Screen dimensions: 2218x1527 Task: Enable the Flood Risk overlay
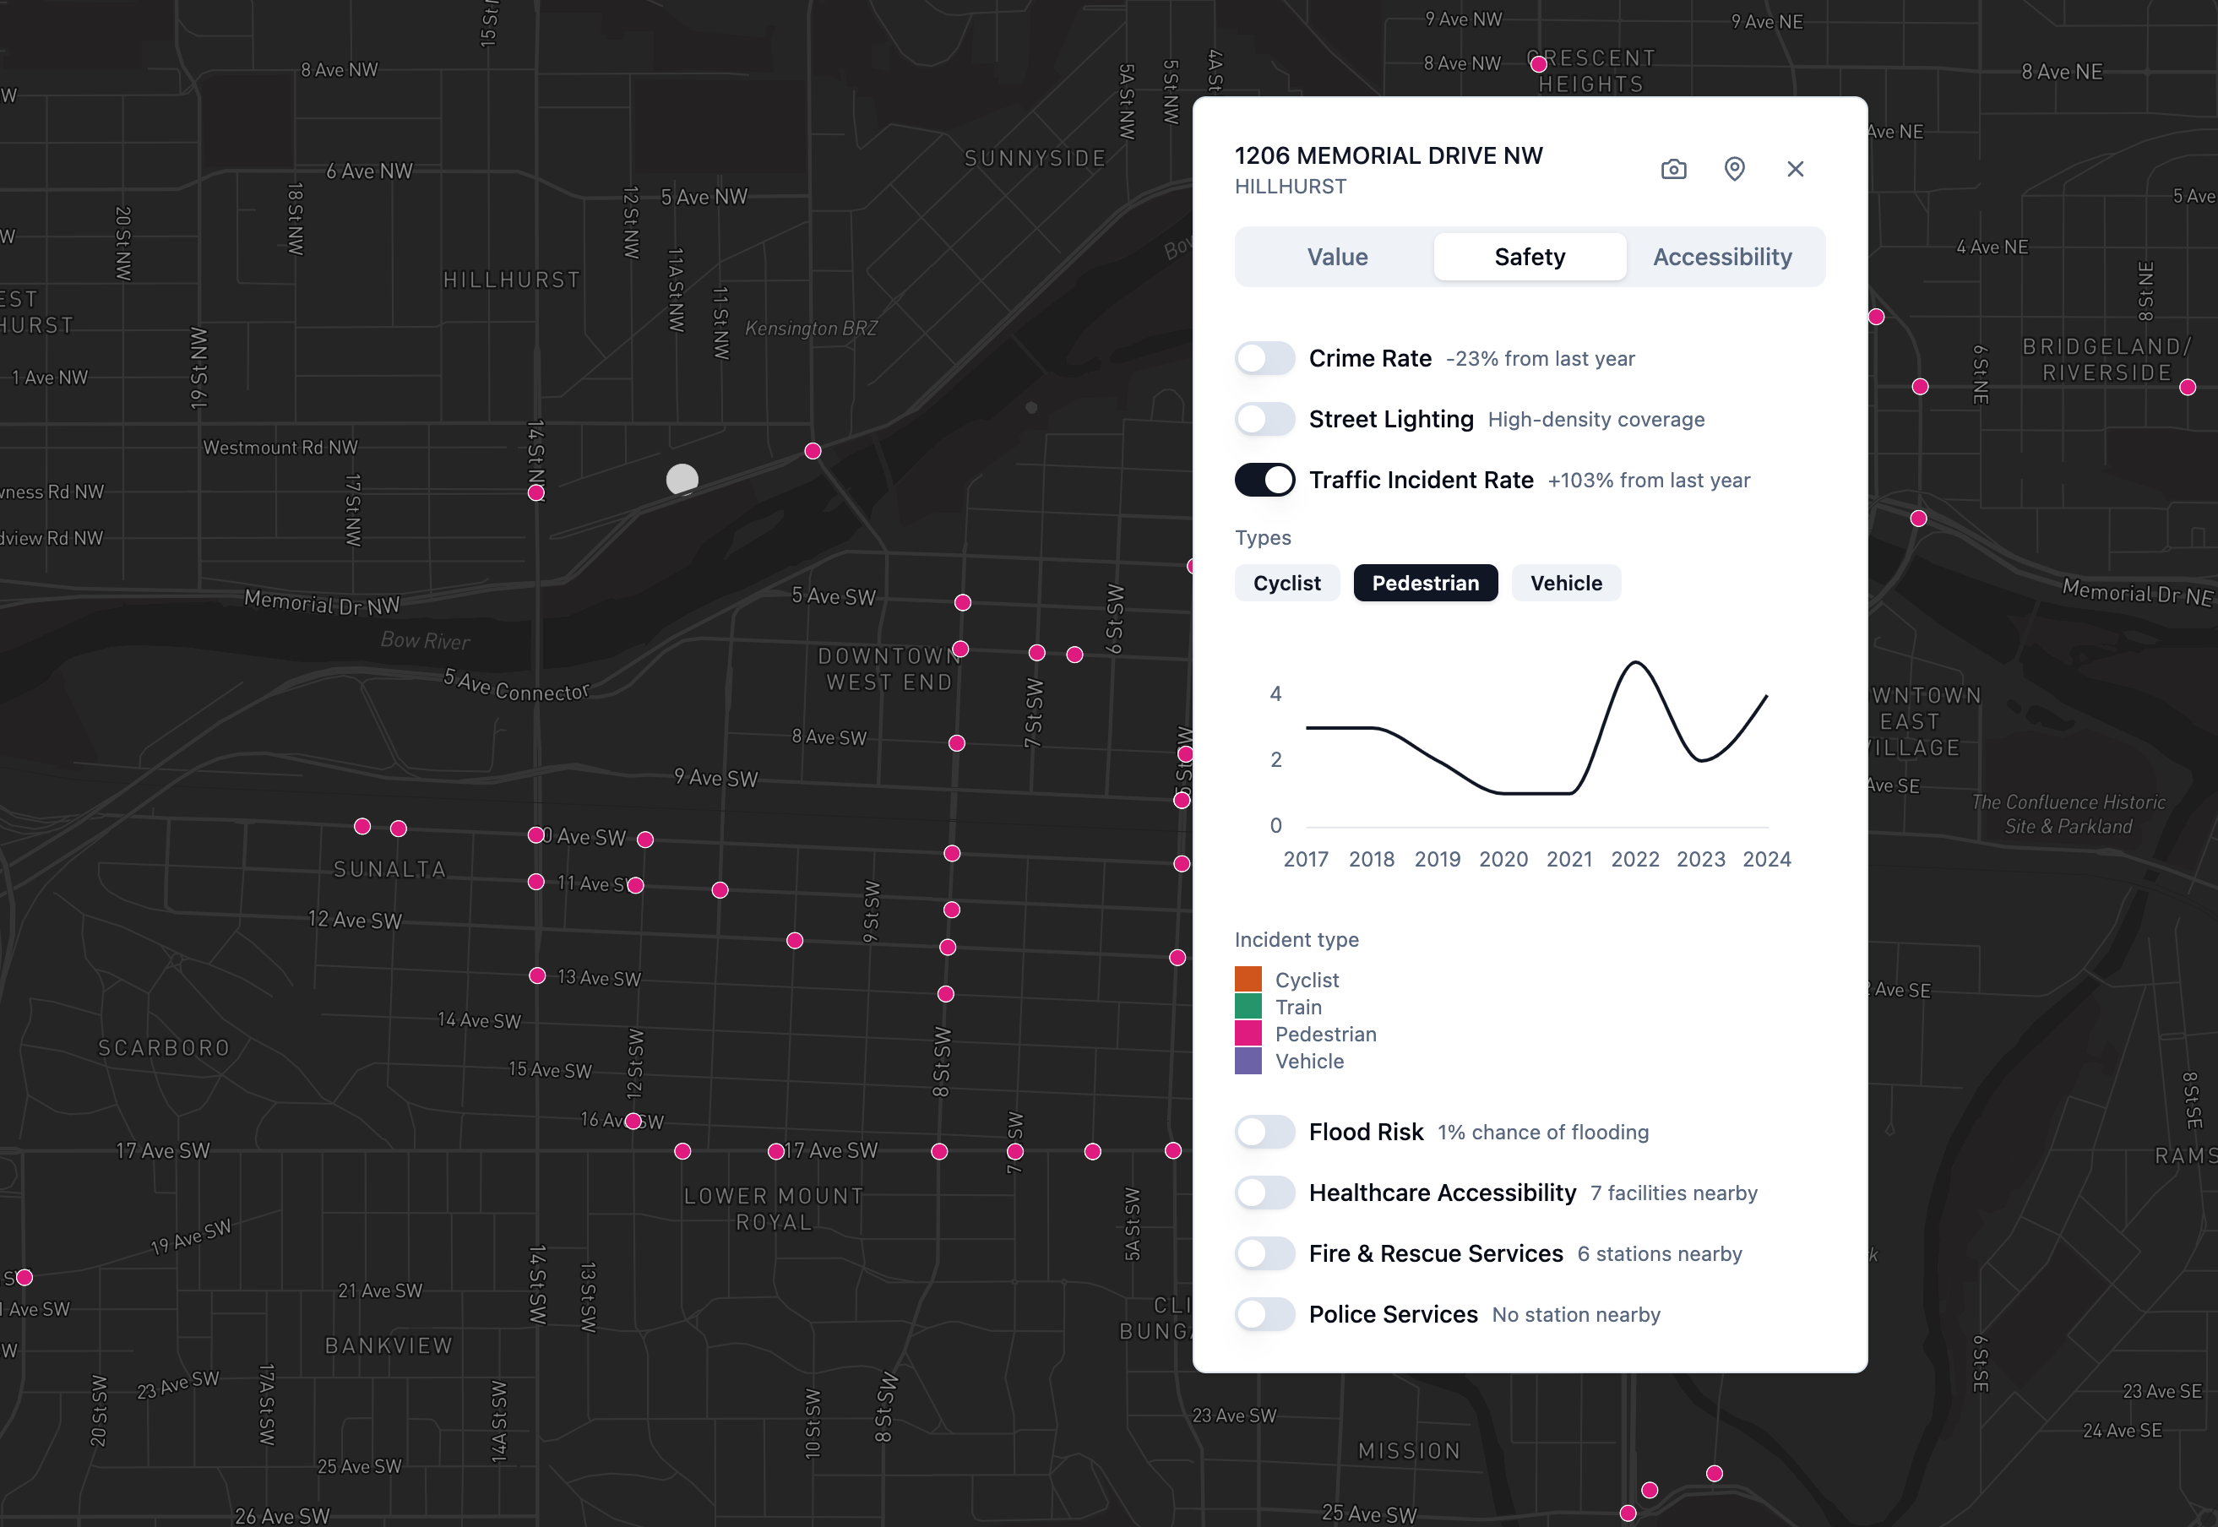pos(1265,1132)
